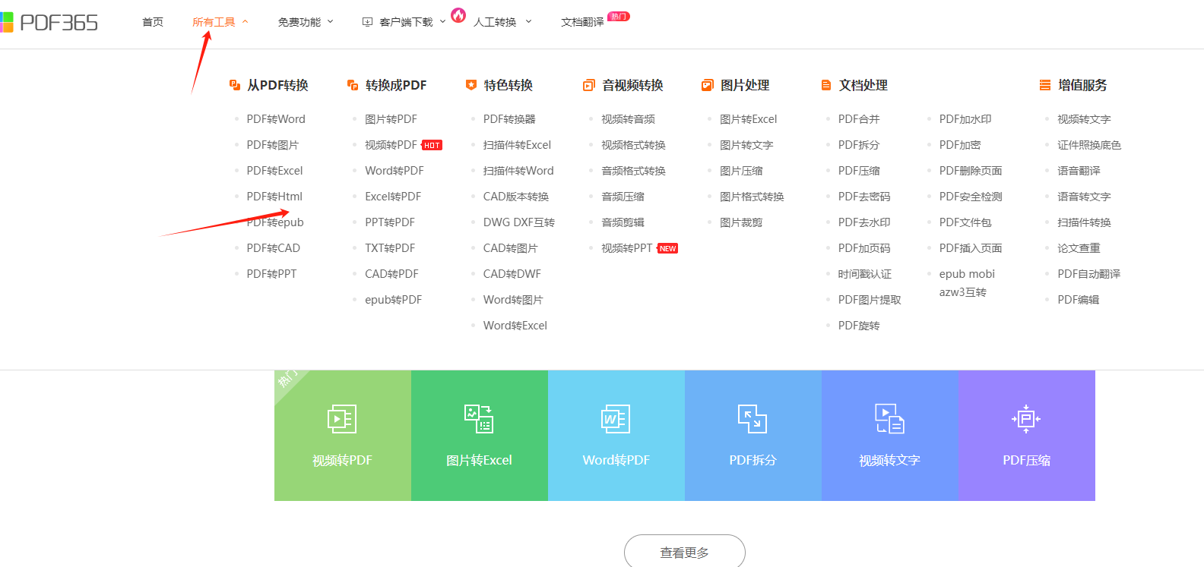Open the PDF加水印 link
1204x567 pixels.
coord(965,119)
